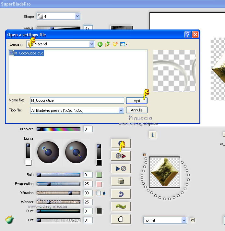Adjust the Radius slider
The width and height of the screenshot is (225, 231).
pyautogui.click(x=58, y=28)
